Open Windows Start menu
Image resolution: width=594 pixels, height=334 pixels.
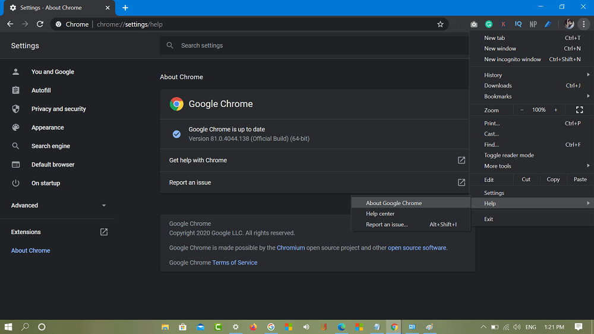click(8, 327)
